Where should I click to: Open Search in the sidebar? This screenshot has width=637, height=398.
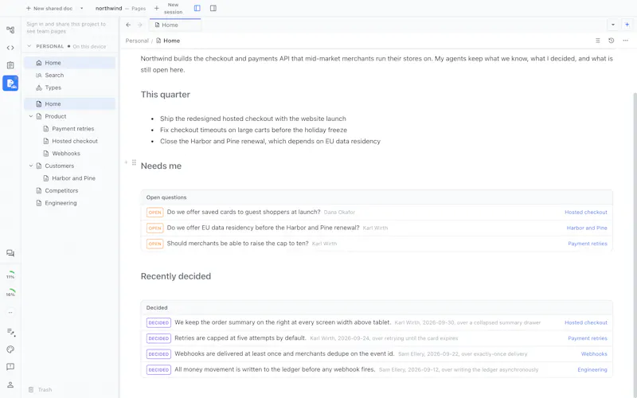(69, 75)
